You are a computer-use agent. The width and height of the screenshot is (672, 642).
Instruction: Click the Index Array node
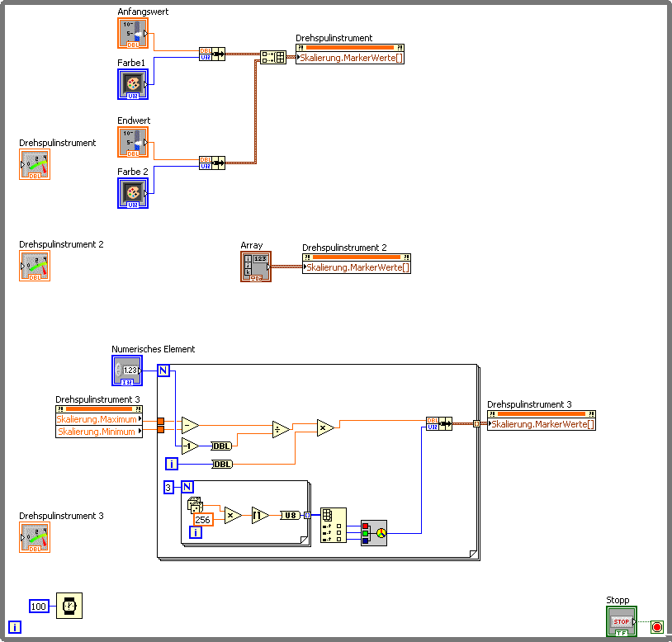click(x=333, y=526)
